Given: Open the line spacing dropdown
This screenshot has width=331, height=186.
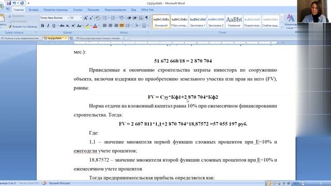Looking at the screenshot, I should 129,25.
